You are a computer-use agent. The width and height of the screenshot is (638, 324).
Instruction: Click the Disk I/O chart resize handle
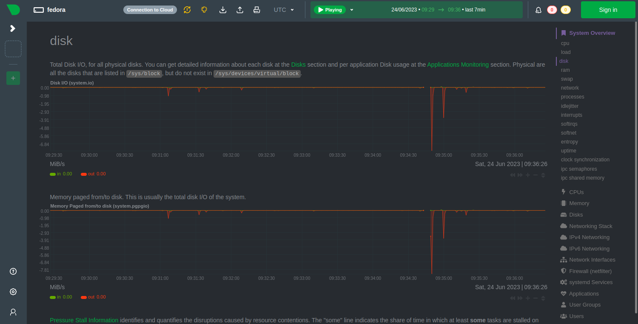point(543,175)
